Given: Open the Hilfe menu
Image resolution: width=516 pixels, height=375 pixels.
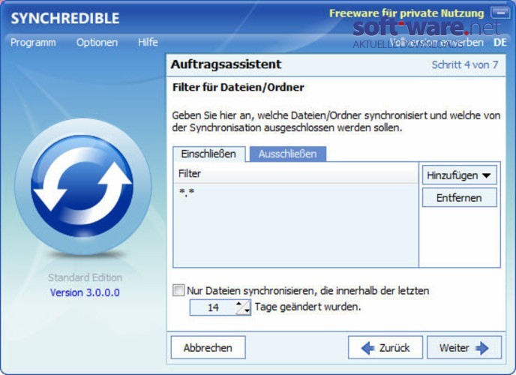Looking at the screenshot, I should [x=148, y=42].
